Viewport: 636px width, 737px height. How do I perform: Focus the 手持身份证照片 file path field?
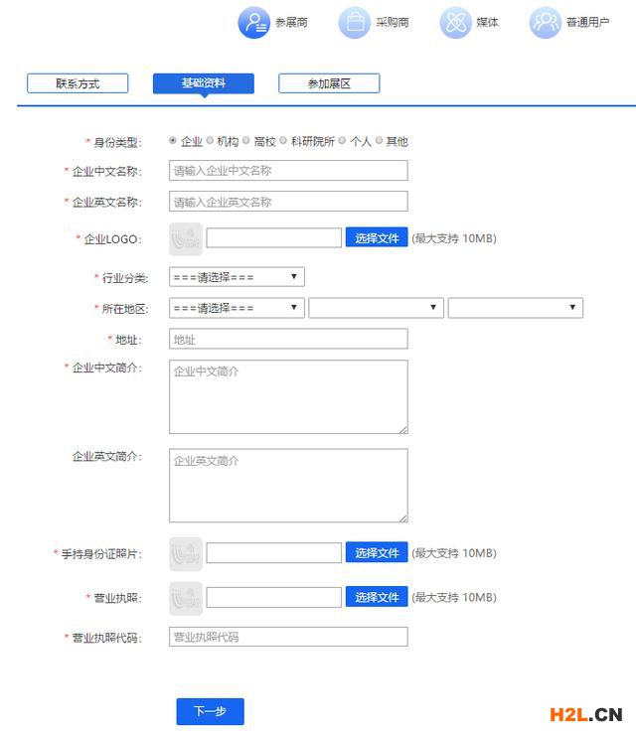(274, 552)
